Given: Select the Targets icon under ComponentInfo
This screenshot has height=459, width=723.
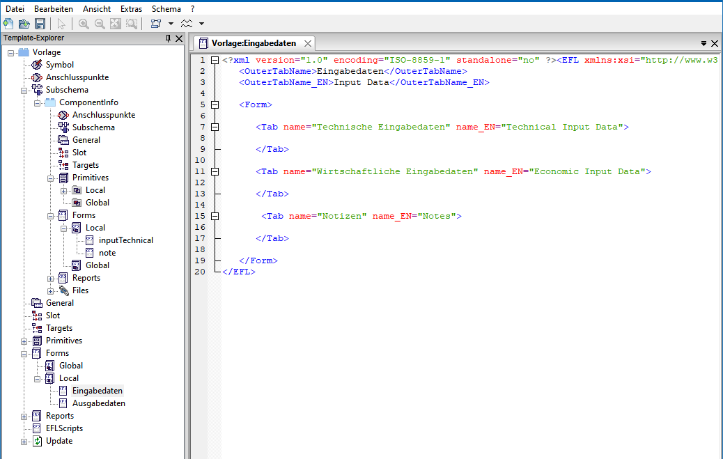Looking at the screenshot, I should pos(63,165).
